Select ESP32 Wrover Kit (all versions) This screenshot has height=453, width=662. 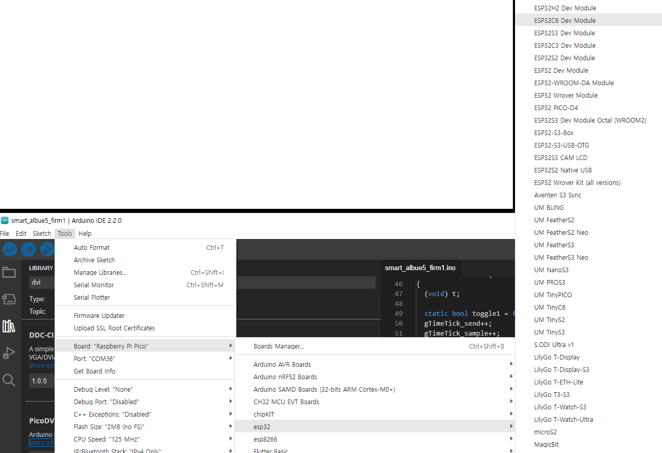(588, 183)
